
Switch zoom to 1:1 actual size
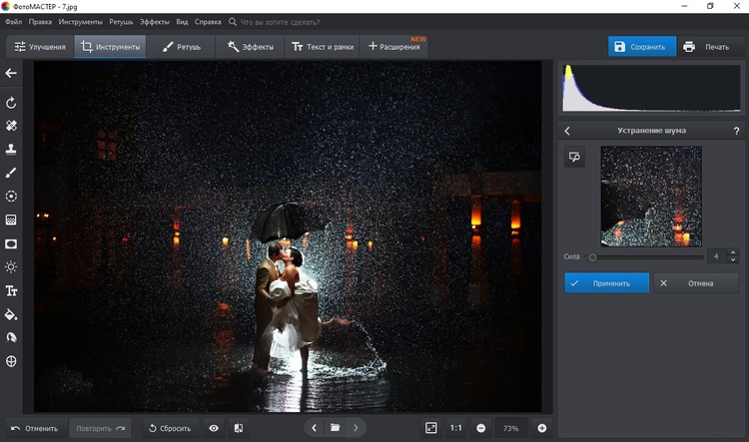click(x=455, y=428)
